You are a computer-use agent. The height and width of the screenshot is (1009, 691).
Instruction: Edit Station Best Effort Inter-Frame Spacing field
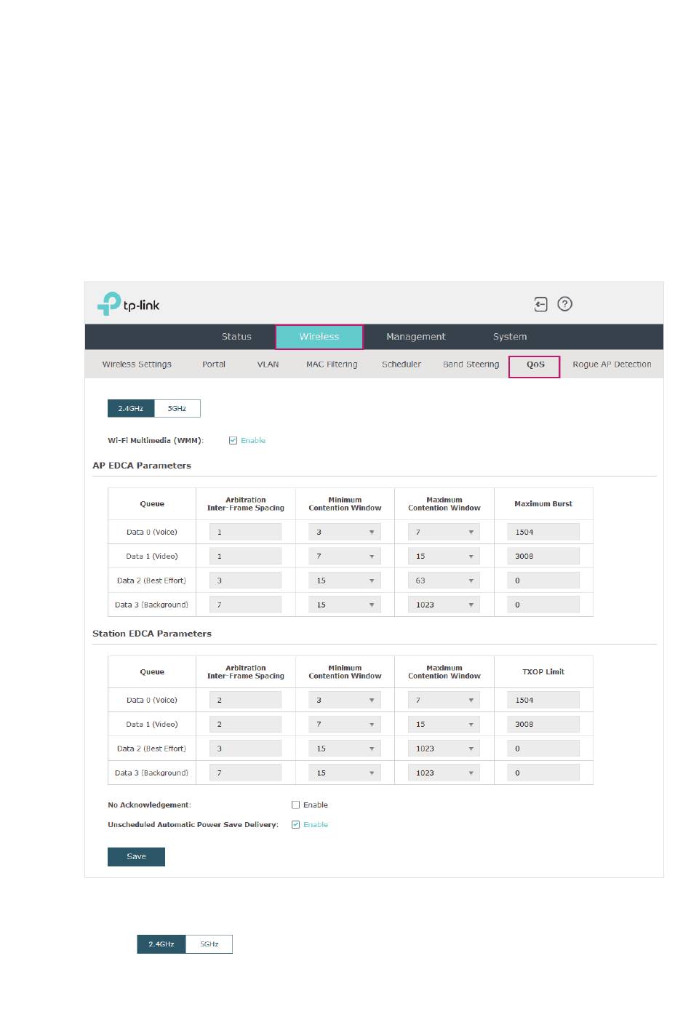pyautogui.click(x=245, y=749)
